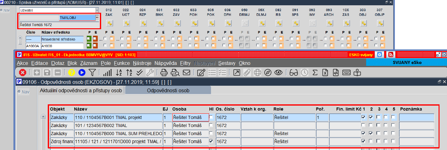Toggle HI checkbox for Zdroj financování row
This screenshot has width=447, height=150.
coord(211,141)
